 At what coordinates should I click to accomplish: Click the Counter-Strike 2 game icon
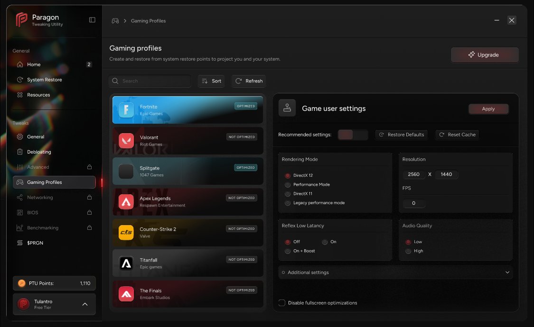click(126, 233)
